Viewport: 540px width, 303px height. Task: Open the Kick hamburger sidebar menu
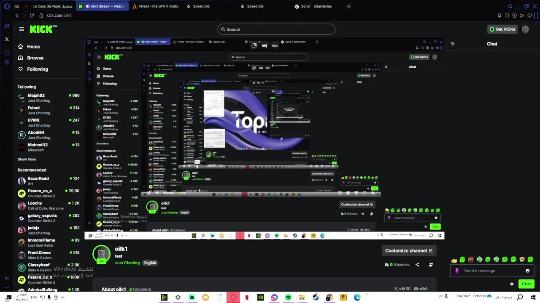(x=22, y=29)
